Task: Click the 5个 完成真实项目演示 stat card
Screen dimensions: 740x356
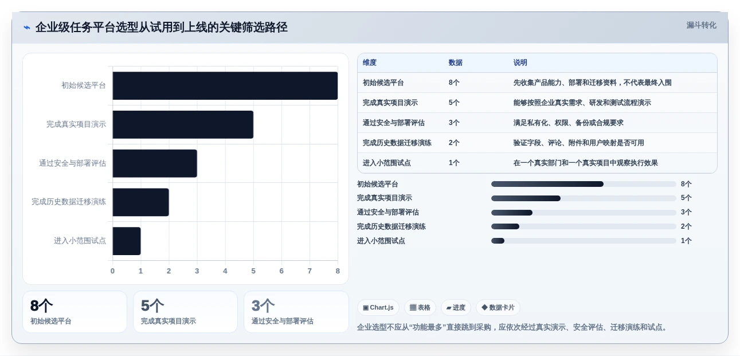Action: pyautogui.click(x=185, y=312)
